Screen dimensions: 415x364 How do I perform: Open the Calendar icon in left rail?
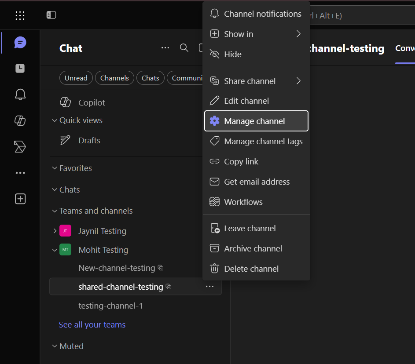pos(20,69)
